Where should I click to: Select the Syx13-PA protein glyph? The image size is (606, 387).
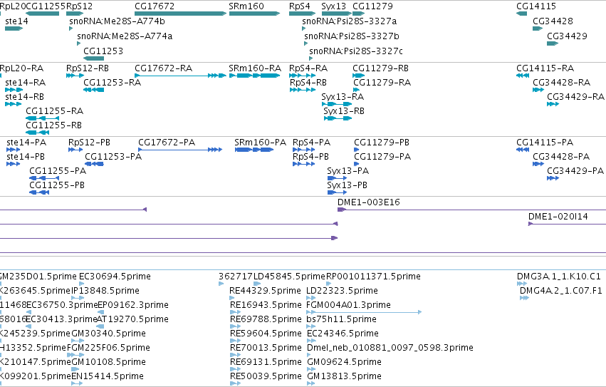337,178
